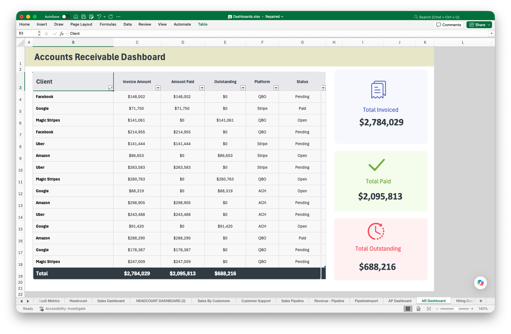This screenshot has width=511, height=334.
Task: Switch to Page Break Preview in the status bar
Action: coord(429,309)
